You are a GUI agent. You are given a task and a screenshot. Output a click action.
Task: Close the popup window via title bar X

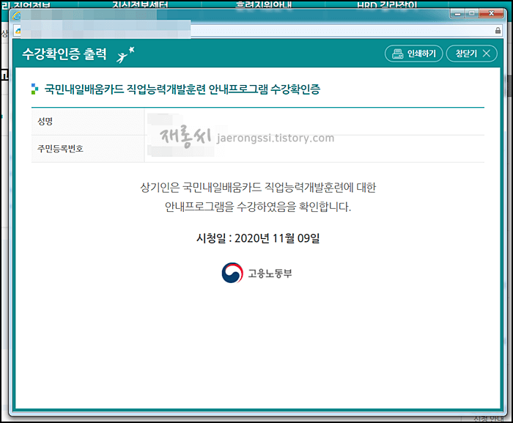[491, 14]
